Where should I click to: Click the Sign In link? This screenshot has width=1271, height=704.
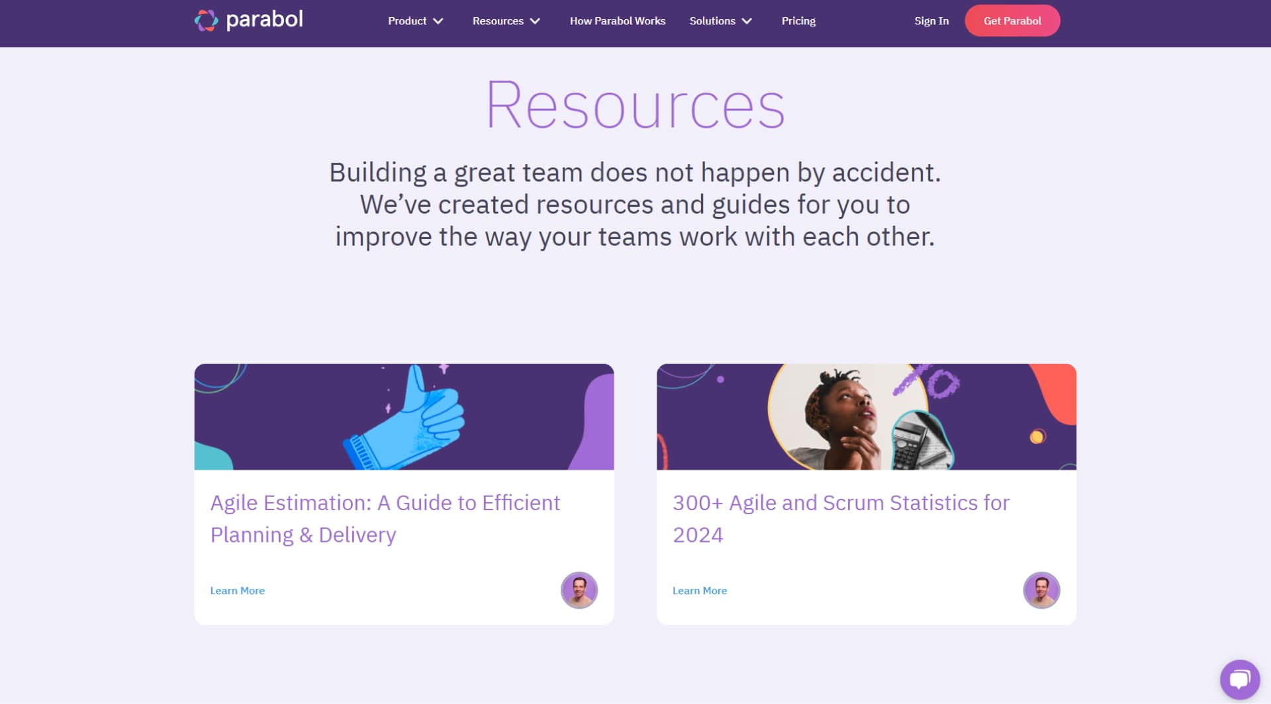pos(931,21)
